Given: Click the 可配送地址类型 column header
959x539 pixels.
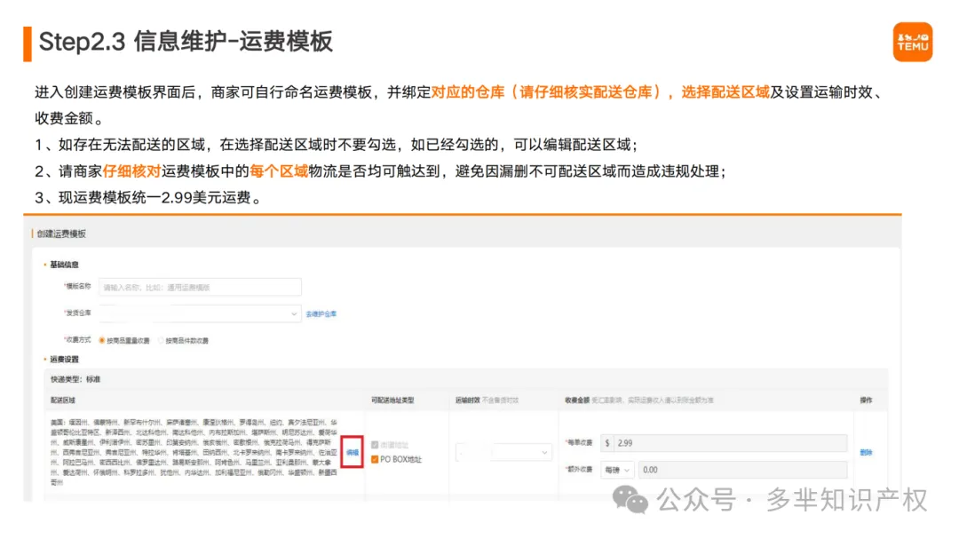Looking at the screenshot, I should 392,400.
